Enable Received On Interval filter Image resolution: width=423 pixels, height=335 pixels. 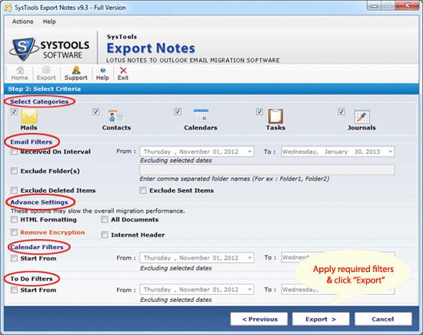pos(14,151)
